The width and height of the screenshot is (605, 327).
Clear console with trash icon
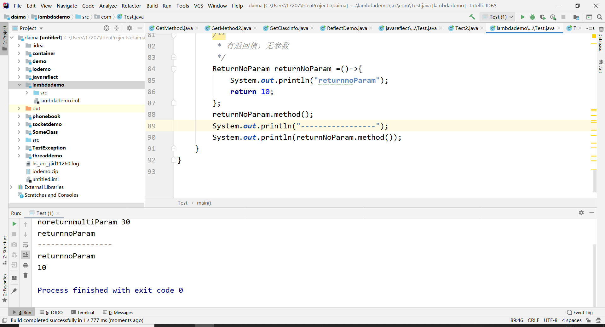(26, 275)
